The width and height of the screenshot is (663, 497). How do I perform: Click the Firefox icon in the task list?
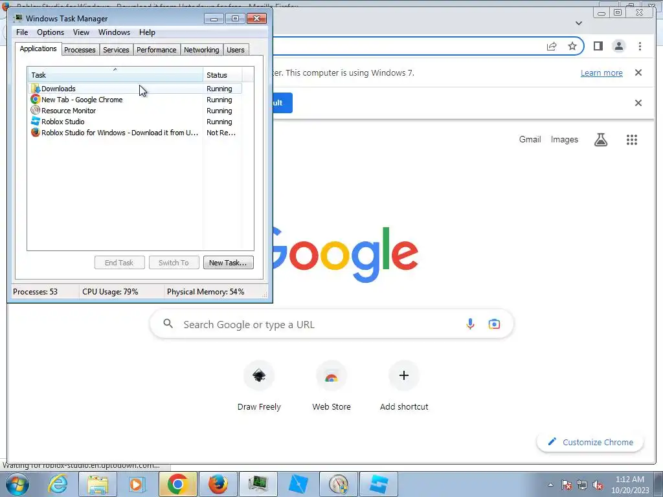(35, 133)
